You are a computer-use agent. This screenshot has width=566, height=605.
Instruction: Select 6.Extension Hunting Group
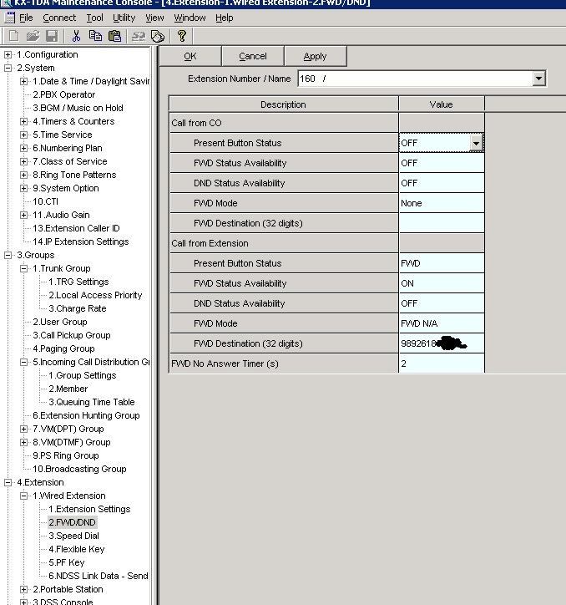(x=86, y=416)
